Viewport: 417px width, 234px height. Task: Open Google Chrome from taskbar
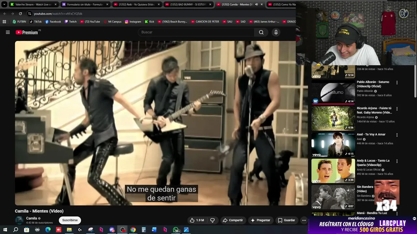coord(133,230)
